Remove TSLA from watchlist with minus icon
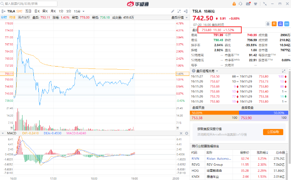The image size is (291, 180). point(287,24)
